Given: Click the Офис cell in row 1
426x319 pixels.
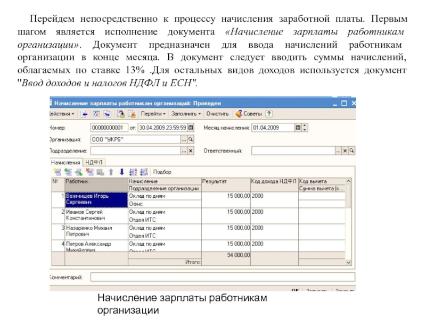Looking at the screenshot, I should [x=165, y=204].
